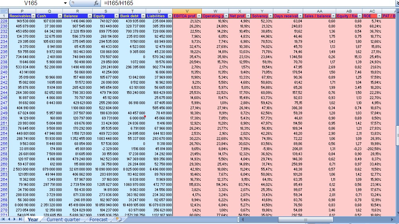Click the vertical scrollbar thumb

[397, 136]
